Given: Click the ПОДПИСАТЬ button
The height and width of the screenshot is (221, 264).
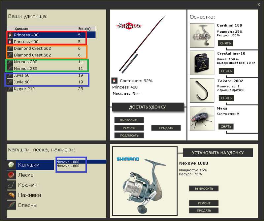Looking at the screenshot, I should [x=129, y=135].
